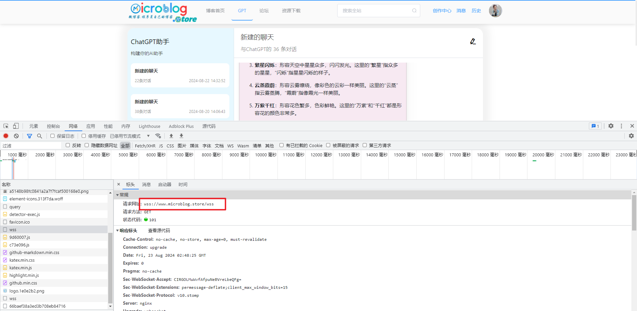
Task: Check the 第三方请求 checkbox
Action: click(x=364, y=145)
